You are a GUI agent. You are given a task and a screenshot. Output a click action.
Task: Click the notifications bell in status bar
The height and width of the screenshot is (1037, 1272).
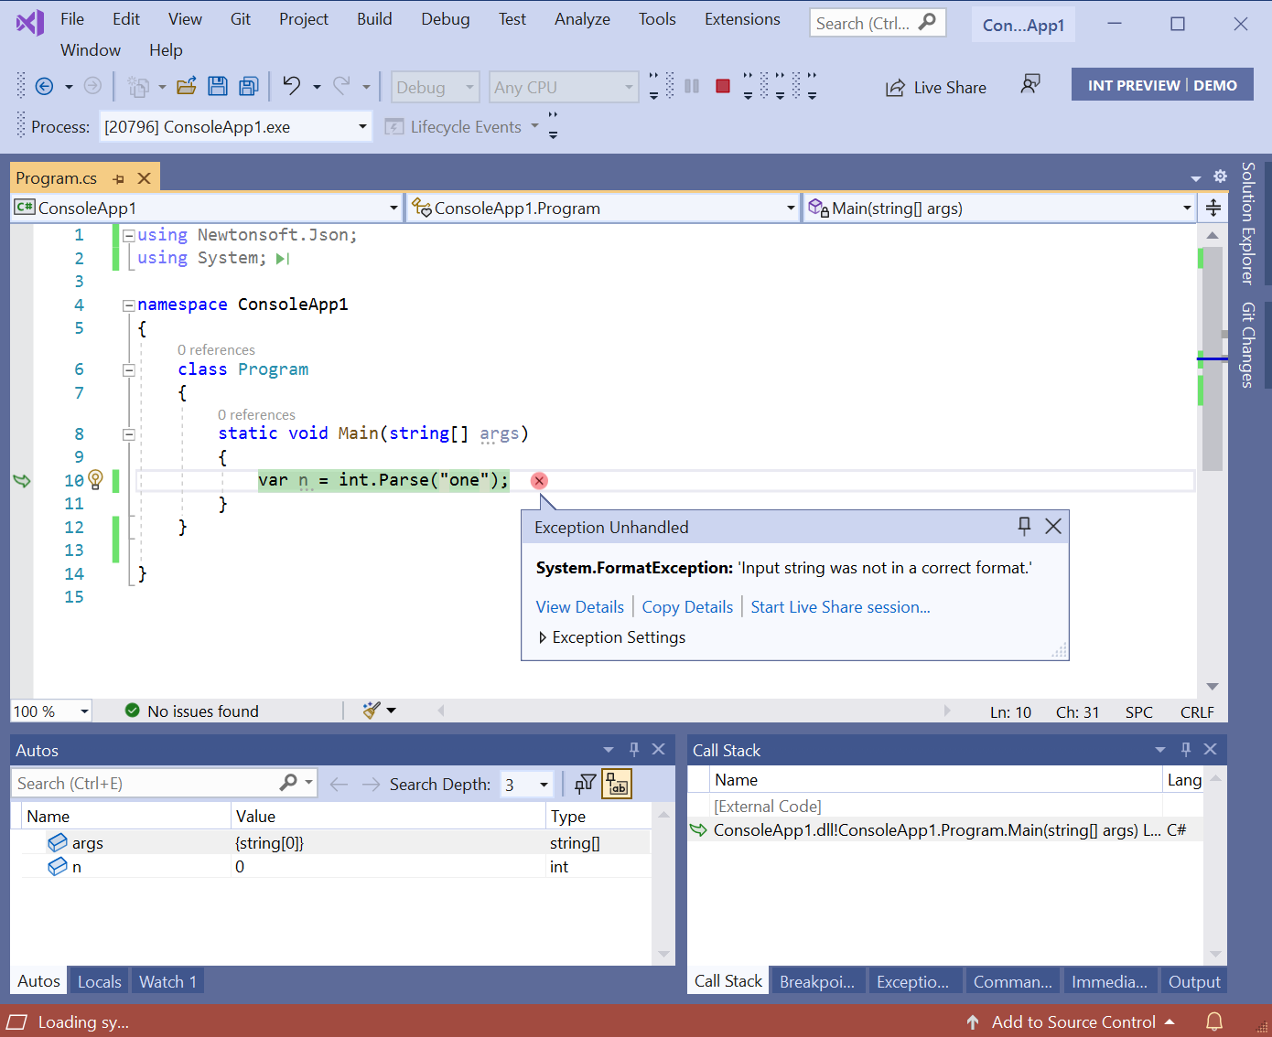click(1214, 1021)
